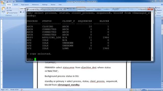Click the tab stop selector on ruler
Viewport: 163px width, 91px height.
tap(2, 18)
